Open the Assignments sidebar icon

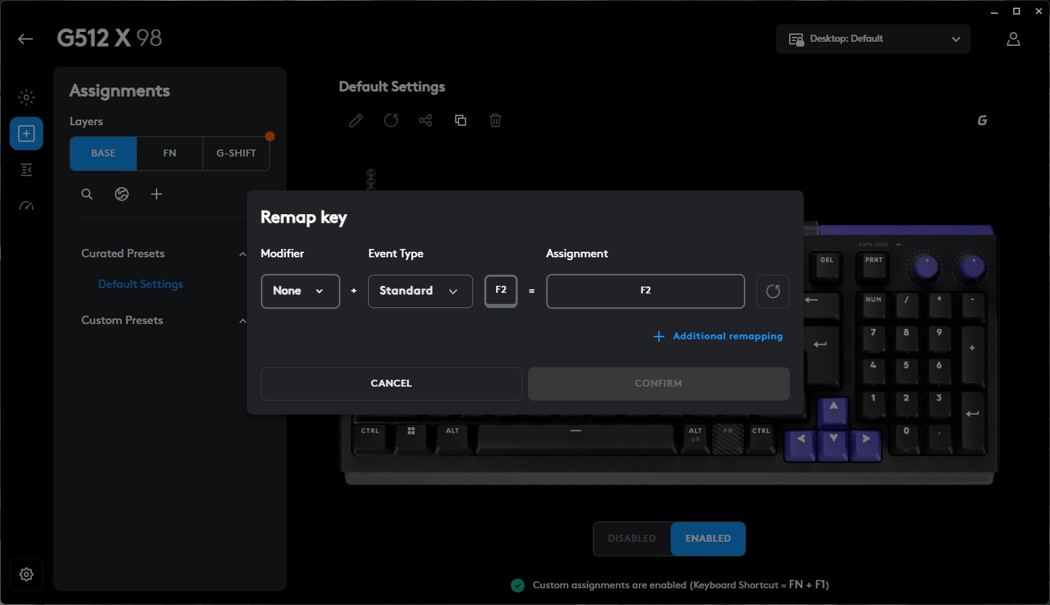(x=26, y=134)
